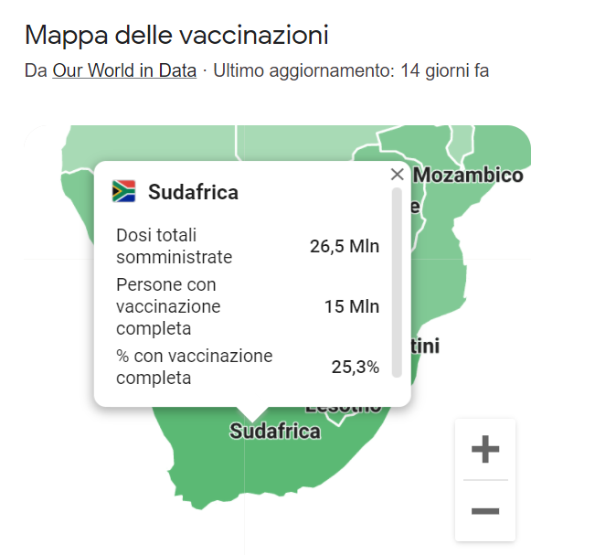Close the Sudafrica info popup
The width and height of the screenshot is (595, 555).
tap(397, 175)
